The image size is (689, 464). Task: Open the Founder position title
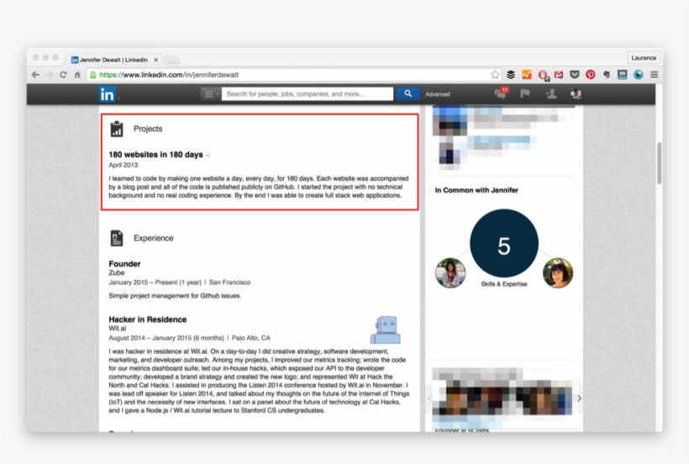coord(124,264)
